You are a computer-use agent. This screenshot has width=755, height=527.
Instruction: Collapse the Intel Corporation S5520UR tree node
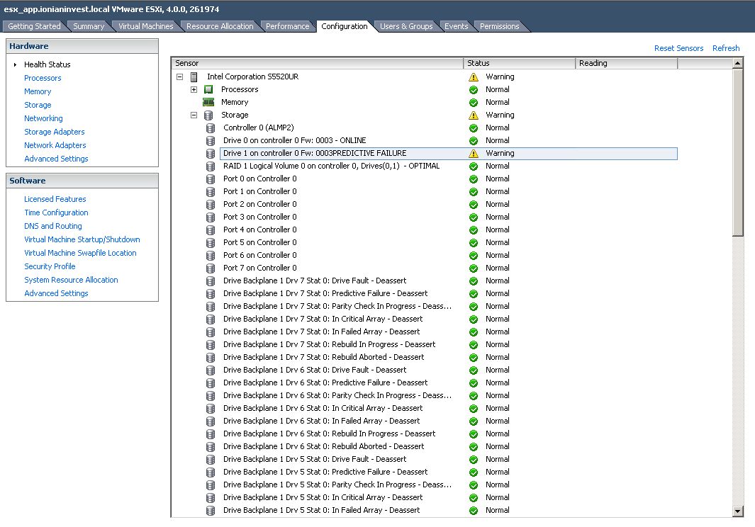pos(179,76)
